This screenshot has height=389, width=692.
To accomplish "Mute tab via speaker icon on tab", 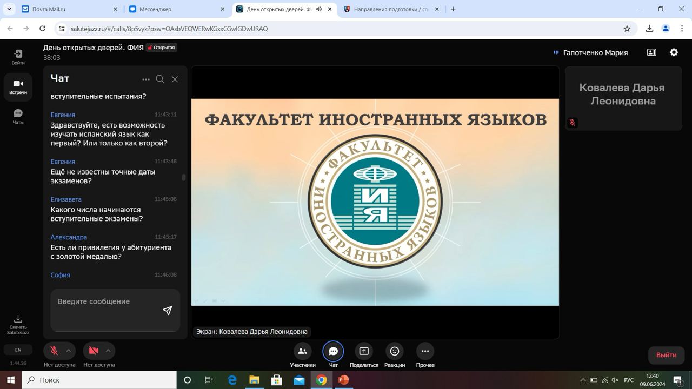I will [319, 9].
